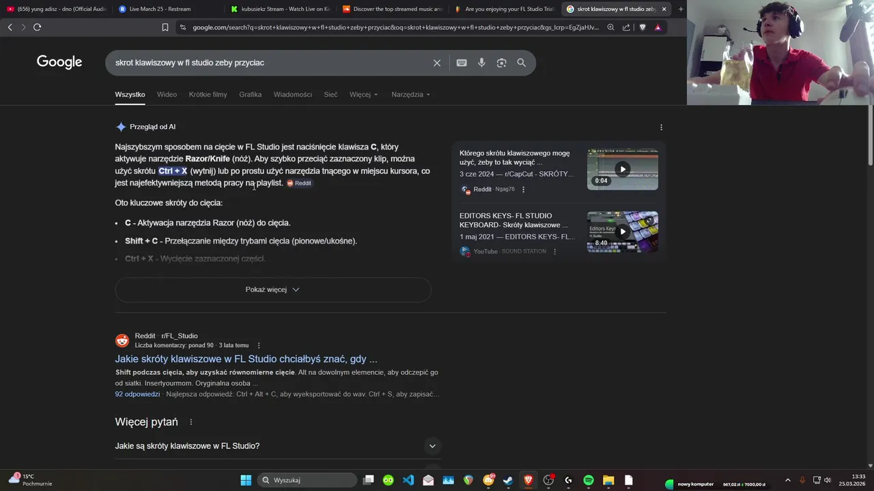Open the weather widget showing 15°C Pochmurnie
This screenshot has width=874, height=491.
pyautogui.click(x=30, y=480)
